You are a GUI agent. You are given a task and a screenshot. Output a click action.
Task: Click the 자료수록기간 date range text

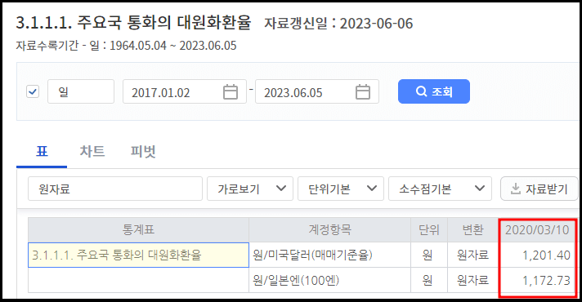click(126, 46)
